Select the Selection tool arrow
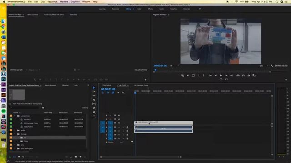The height and width of the screenshot is (163, 291). [94, 88]
